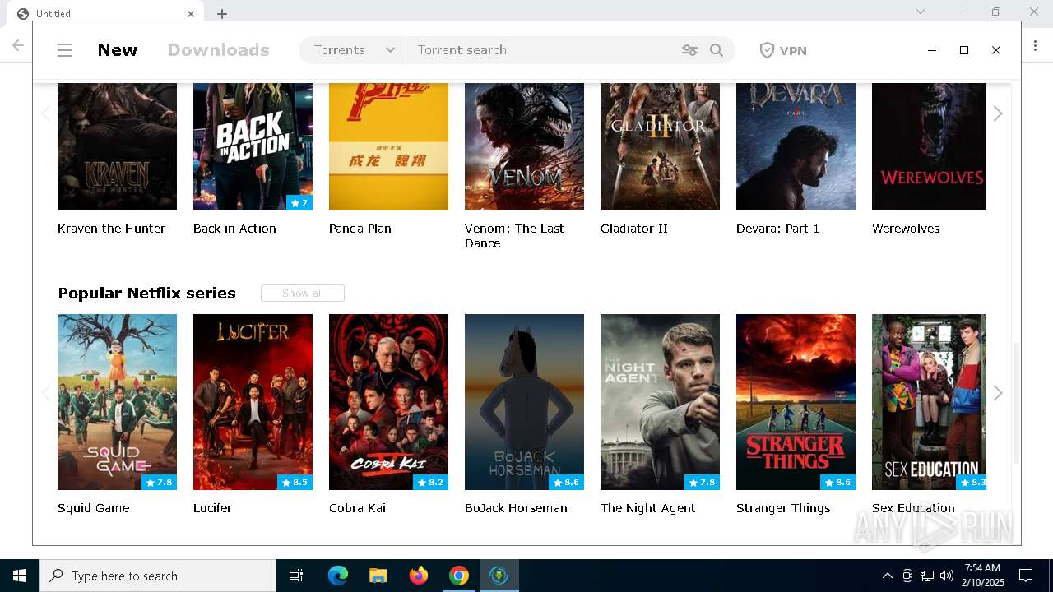Open Kraven the Hunter poster
Image resolution: width=1053 pixels, height=592 pixels.
coord(117,146)
